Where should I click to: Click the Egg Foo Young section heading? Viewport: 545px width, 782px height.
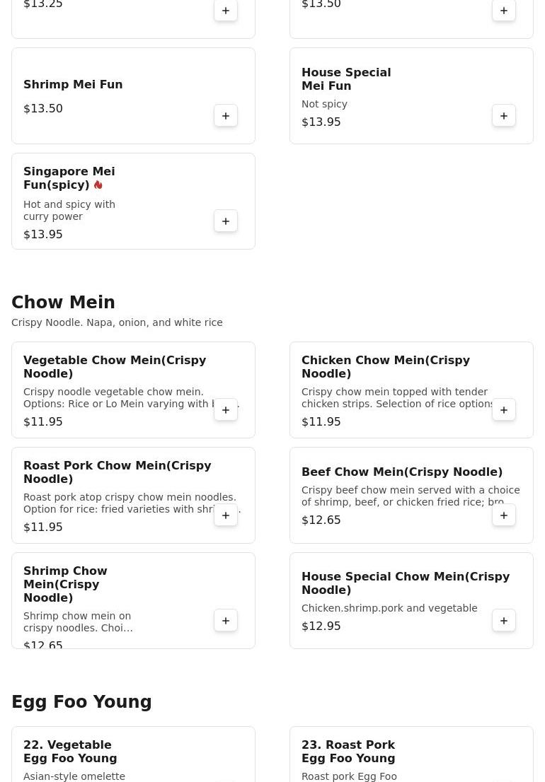pyautogui.click(x=81, y=702)
